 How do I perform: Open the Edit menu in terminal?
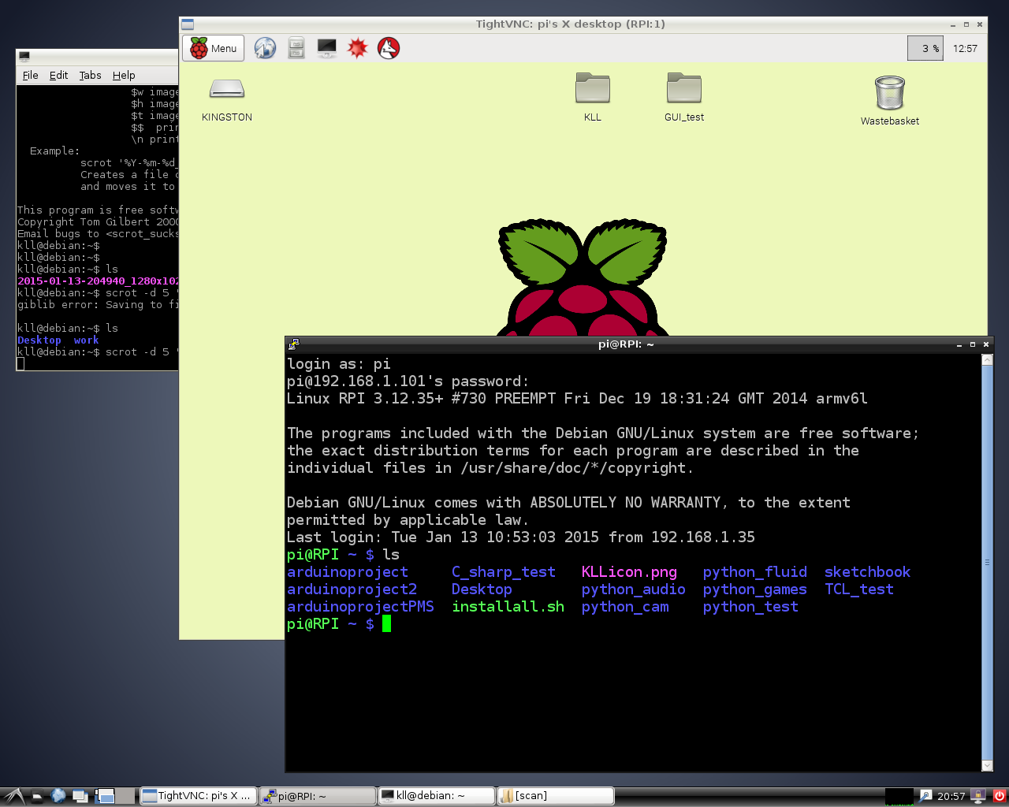pyautogui.click(x=58, y=76)
